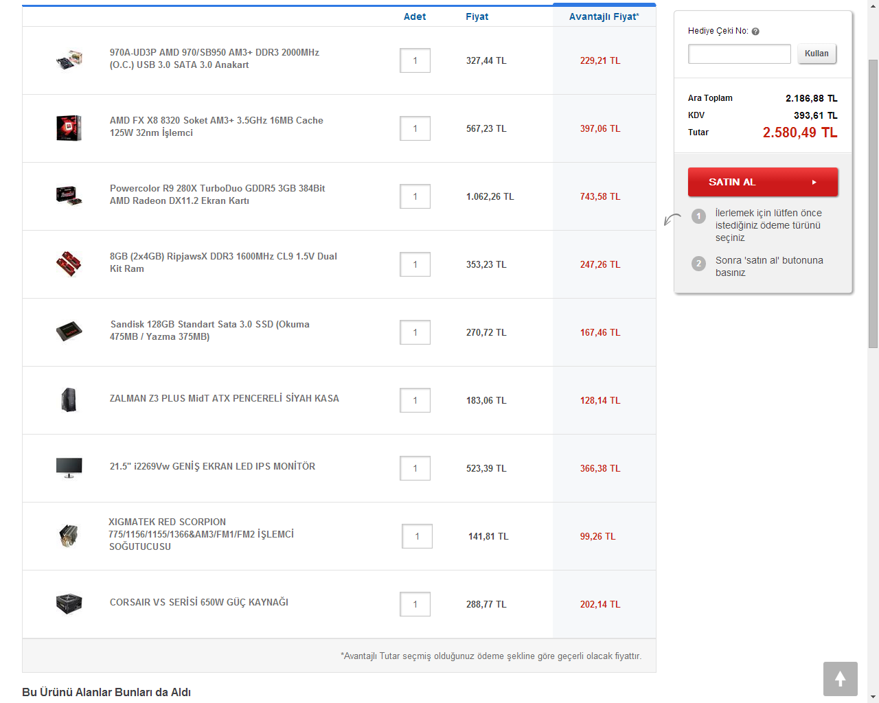Viewport: 879px width, 703px height.
Task: Open the Zalman Z3 Plus case image
Action: 69,400
